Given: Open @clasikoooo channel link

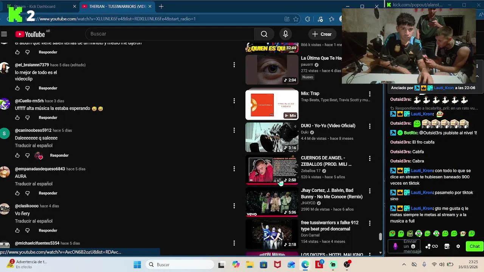Looking at the screenshot, I should coord(27,206).
